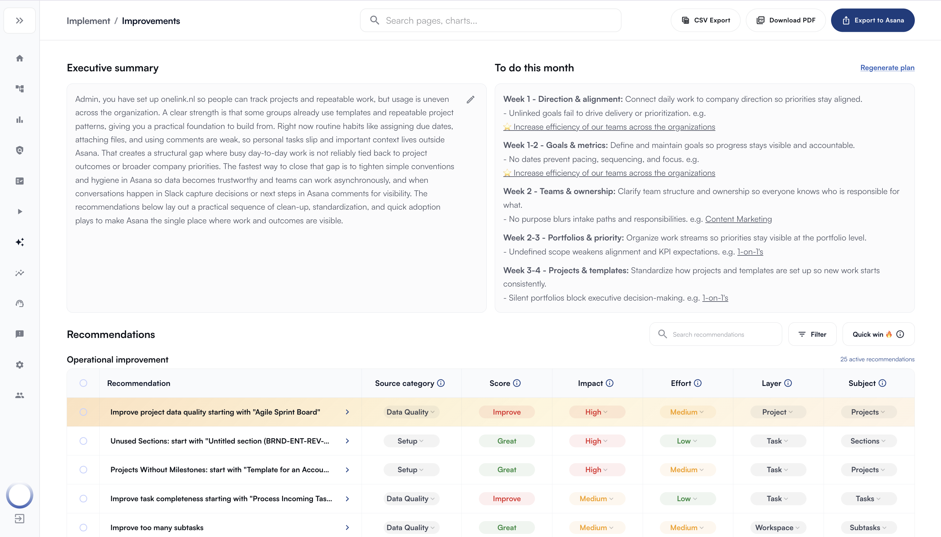The height and width of the screenshot is (537, 941).
Task: Toggle the Quick win button
Action: click(x=878, y=334)
